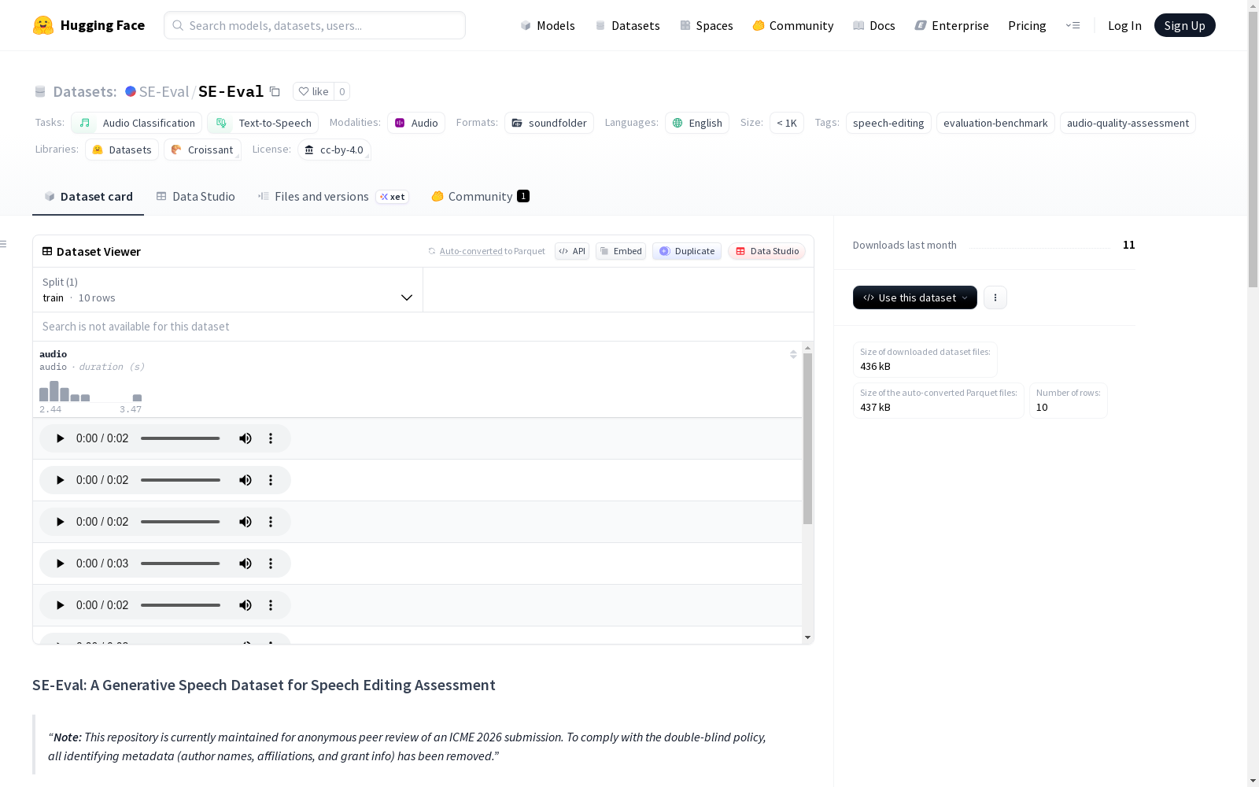Open the API button in Dataset Viewer

coord(572,251)
